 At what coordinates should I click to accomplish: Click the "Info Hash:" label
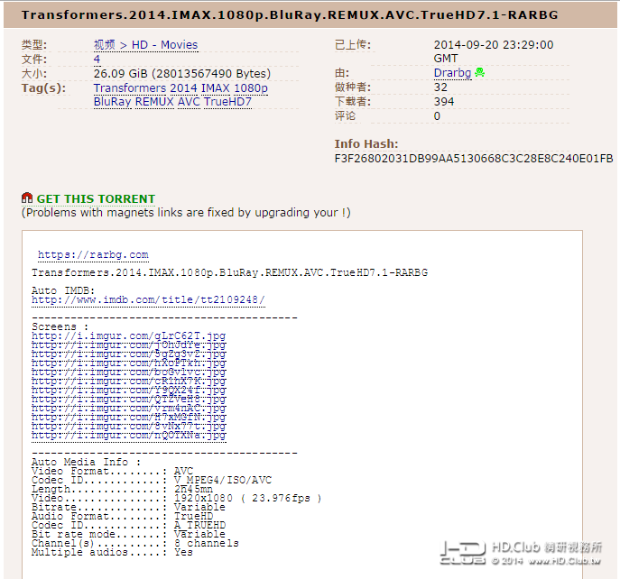pos(366,144)
